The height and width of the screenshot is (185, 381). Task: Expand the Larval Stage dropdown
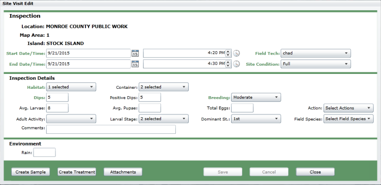coord(163,119)
